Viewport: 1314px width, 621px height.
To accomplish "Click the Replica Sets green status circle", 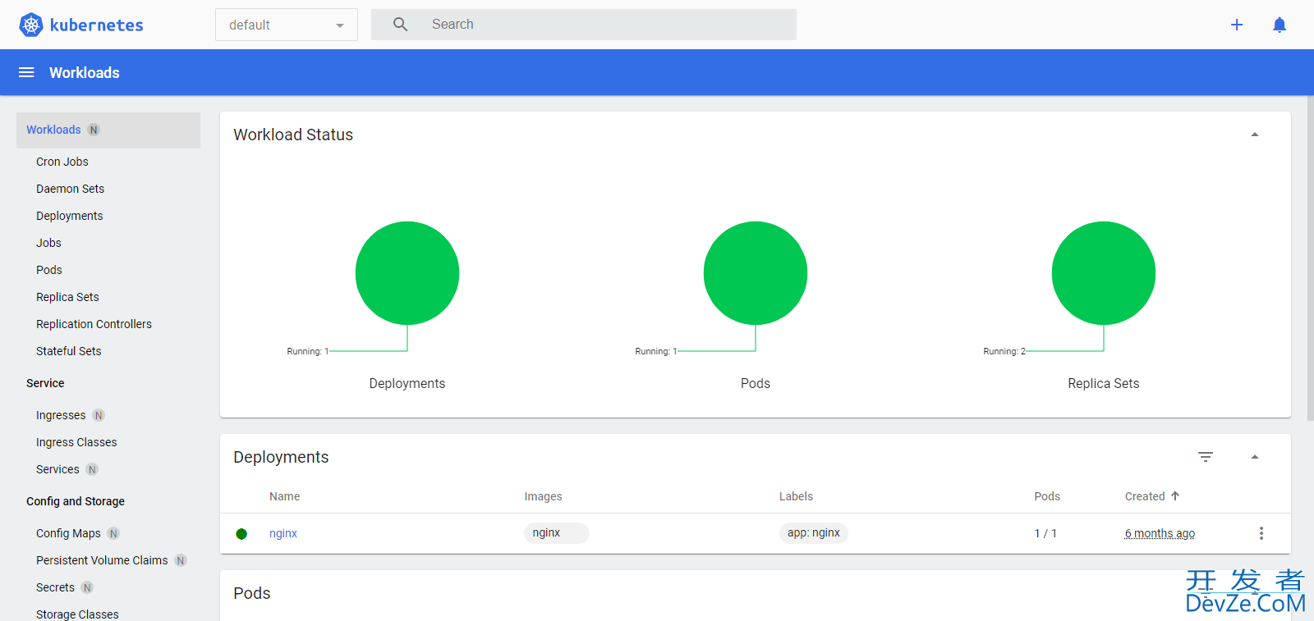I will [x=1104, y=273].
